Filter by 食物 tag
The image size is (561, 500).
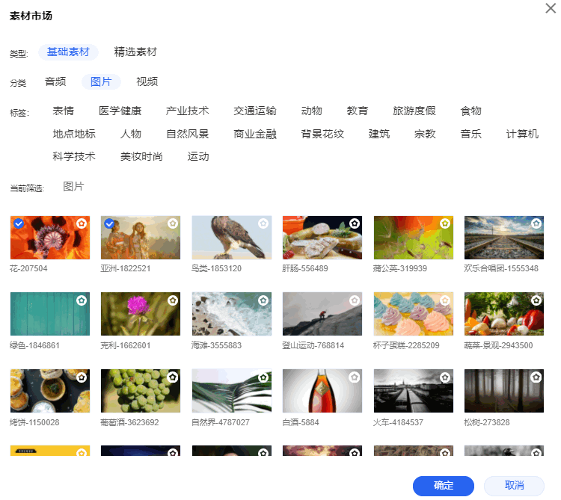coord(470,111)
